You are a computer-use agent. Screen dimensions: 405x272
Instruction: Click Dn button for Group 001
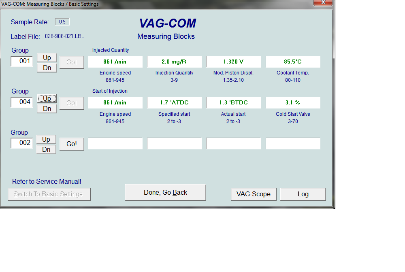[x=47, y=68]
